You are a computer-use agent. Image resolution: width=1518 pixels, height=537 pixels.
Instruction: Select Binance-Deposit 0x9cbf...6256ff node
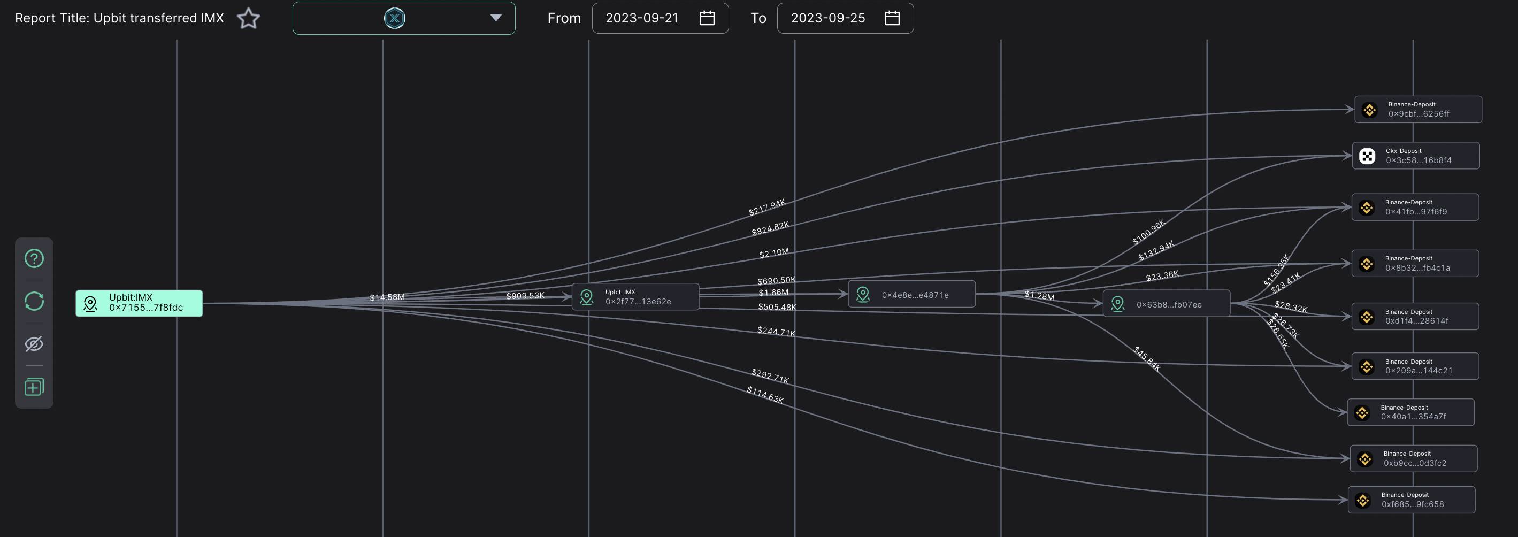pyautogui.click(x=1418, y=110)
